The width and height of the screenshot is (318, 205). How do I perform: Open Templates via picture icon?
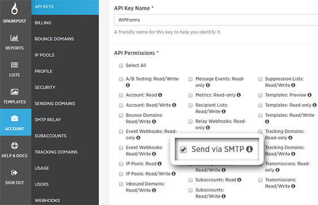pos(14,92)
